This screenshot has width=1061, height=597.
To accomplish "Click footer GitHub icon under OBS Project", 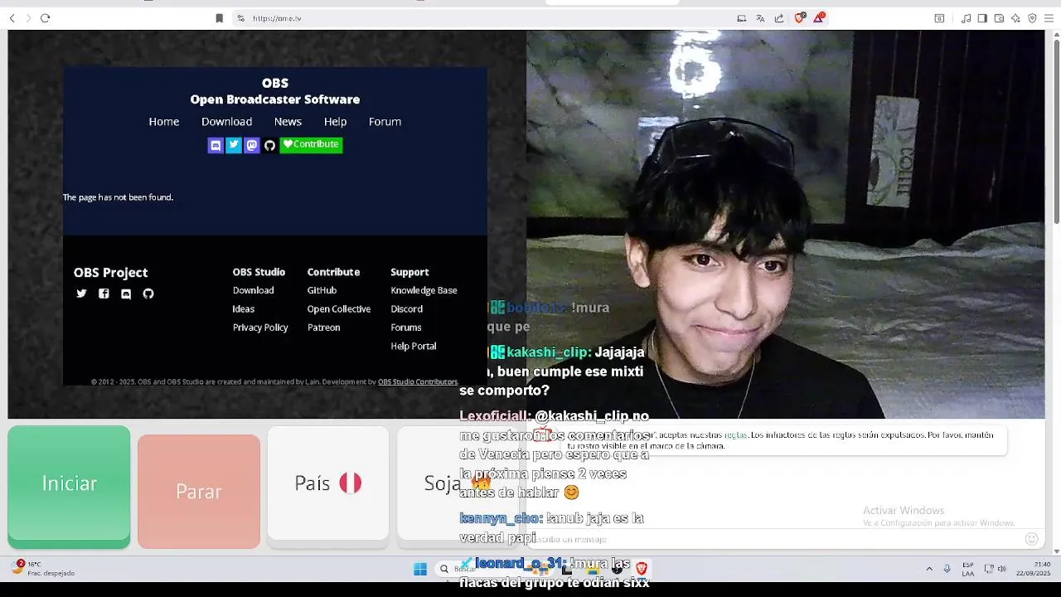I will click(148, 294).
